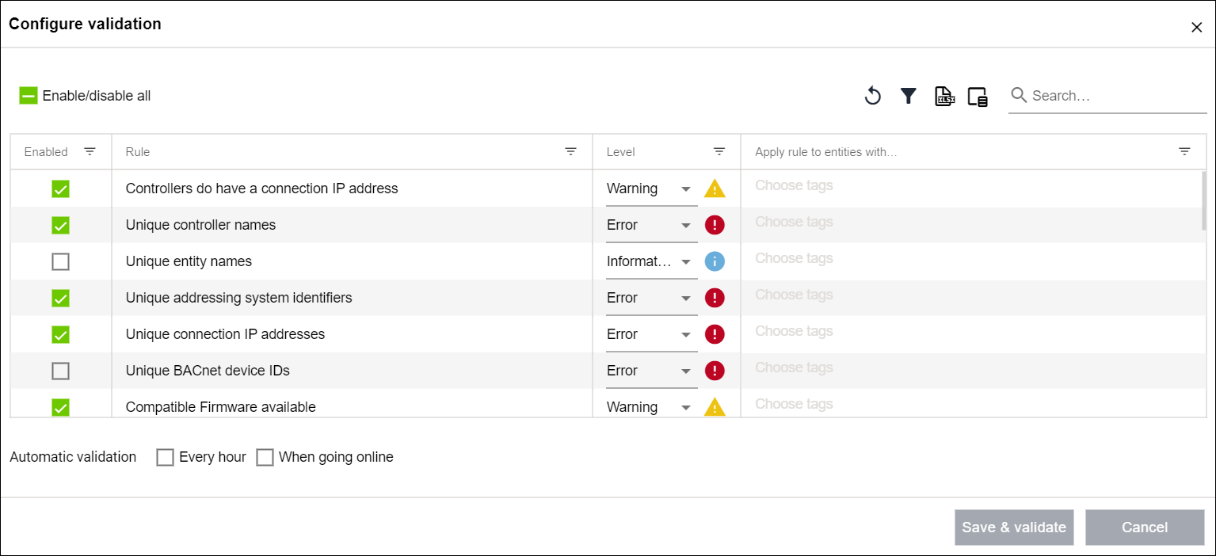Disable 'Controllers do have a connection IP address' rule
The image size is (1216, 556).
pyautogui.click(x=60, y=189)
